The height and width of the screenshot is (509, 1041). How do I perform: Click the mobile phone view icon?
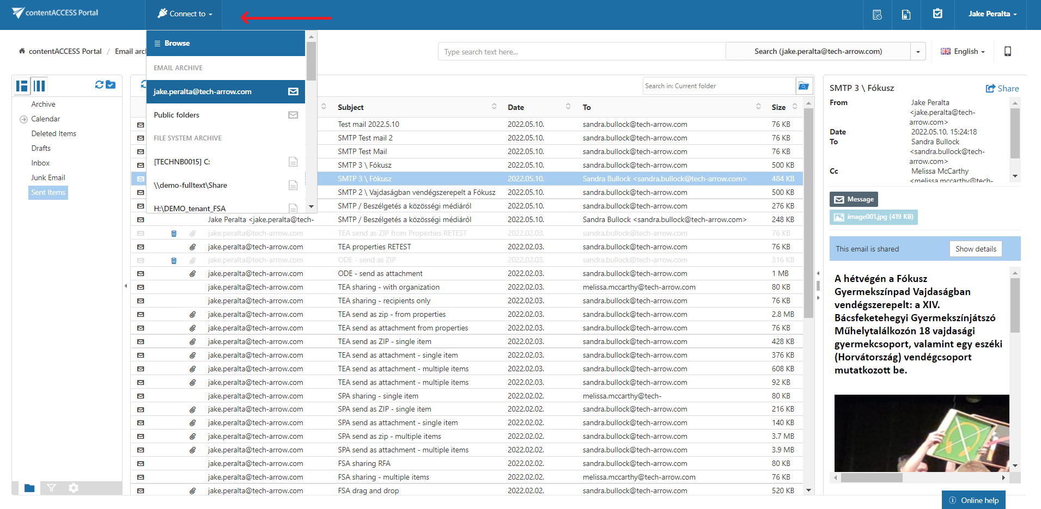(1007, 51)
